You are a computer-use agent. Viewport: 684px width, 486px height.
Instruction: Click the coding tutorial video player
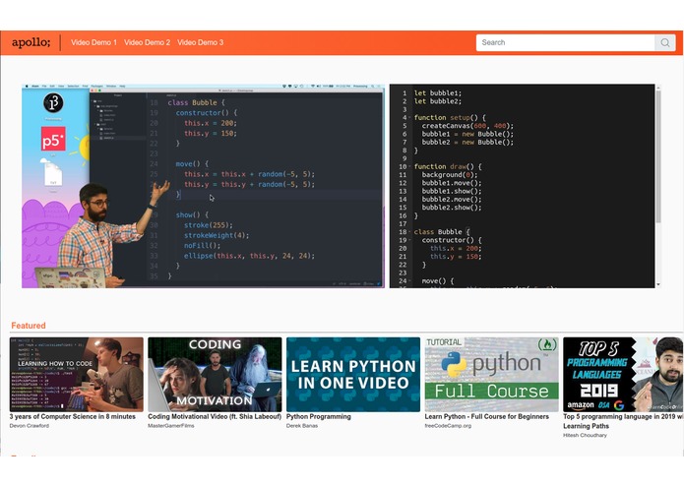click(x=204, y=186)
